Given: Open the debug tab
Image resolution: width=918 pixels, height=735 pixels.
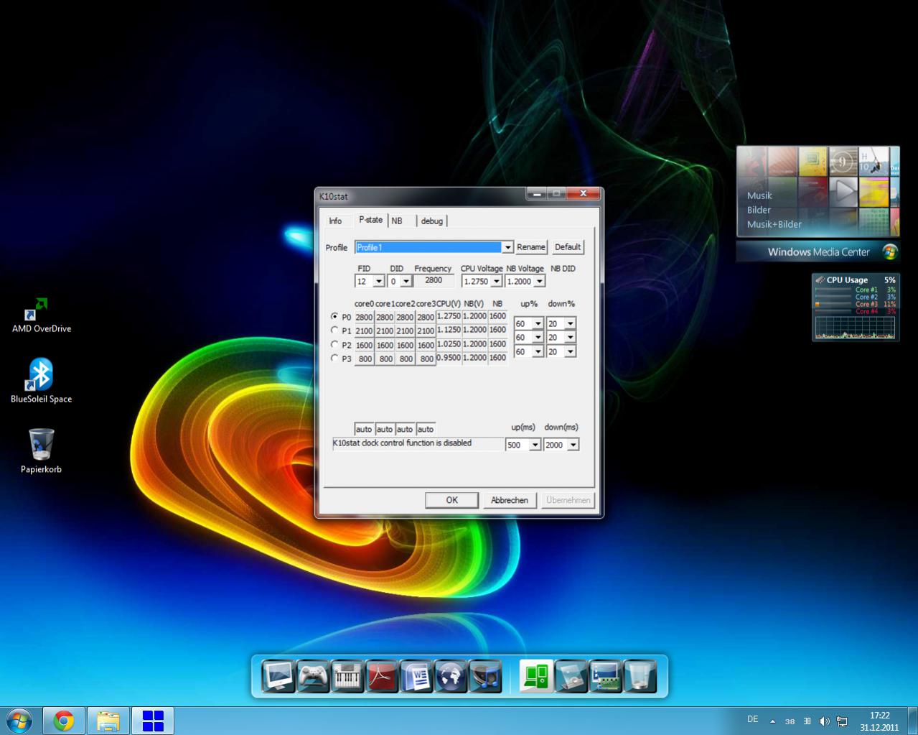Looking at the screenshot, I should [x=431, y=221].
